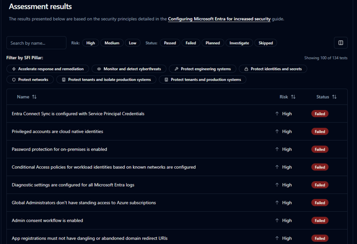Screen dimensions: 357x244
Task: Open Configuring Microsoft Entra for increased security guide
Action: (219, 19)
